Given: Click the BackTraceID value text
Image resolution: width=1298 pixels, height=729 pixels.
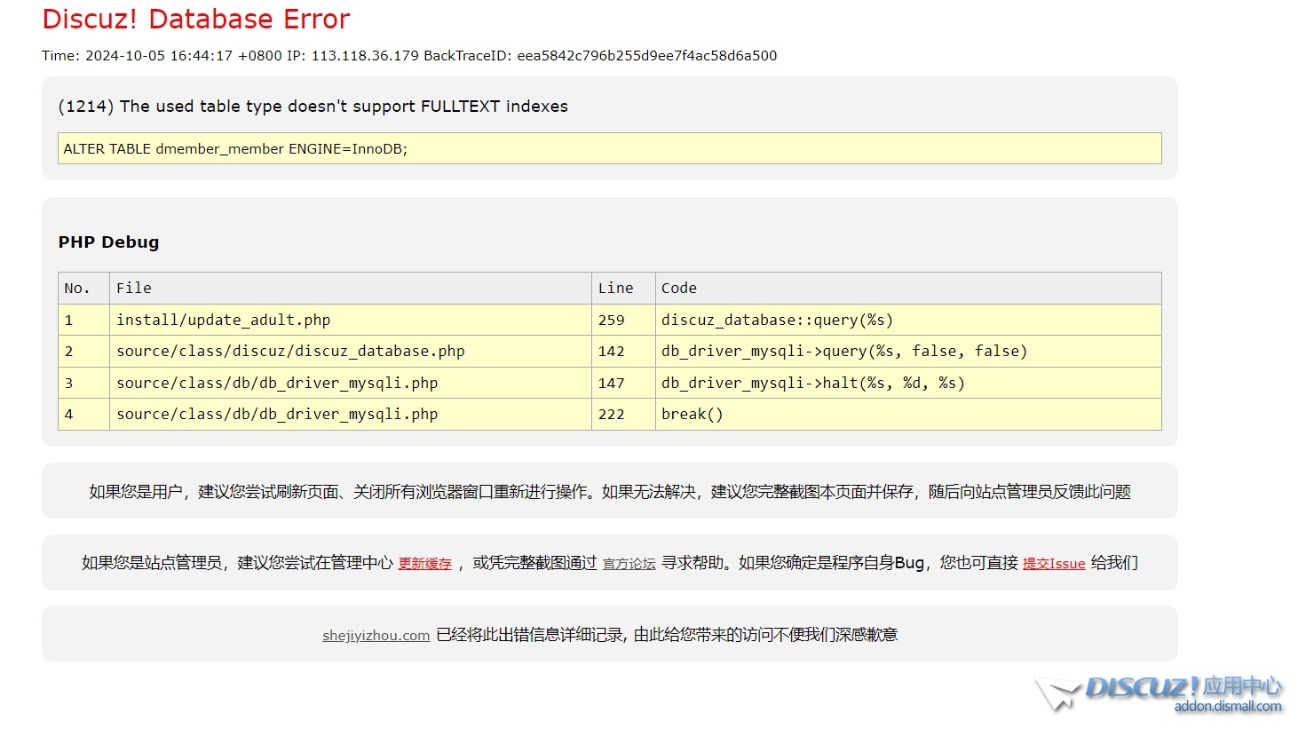Looking at the screenshot, I should (x=646, y=56).
